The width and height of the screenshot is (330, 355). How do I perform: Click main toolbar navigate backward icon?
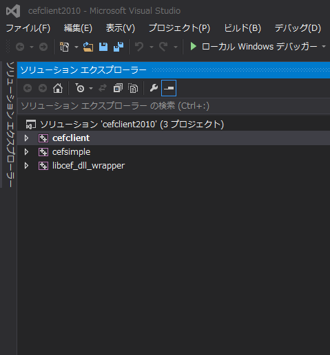tap(20, 47)
